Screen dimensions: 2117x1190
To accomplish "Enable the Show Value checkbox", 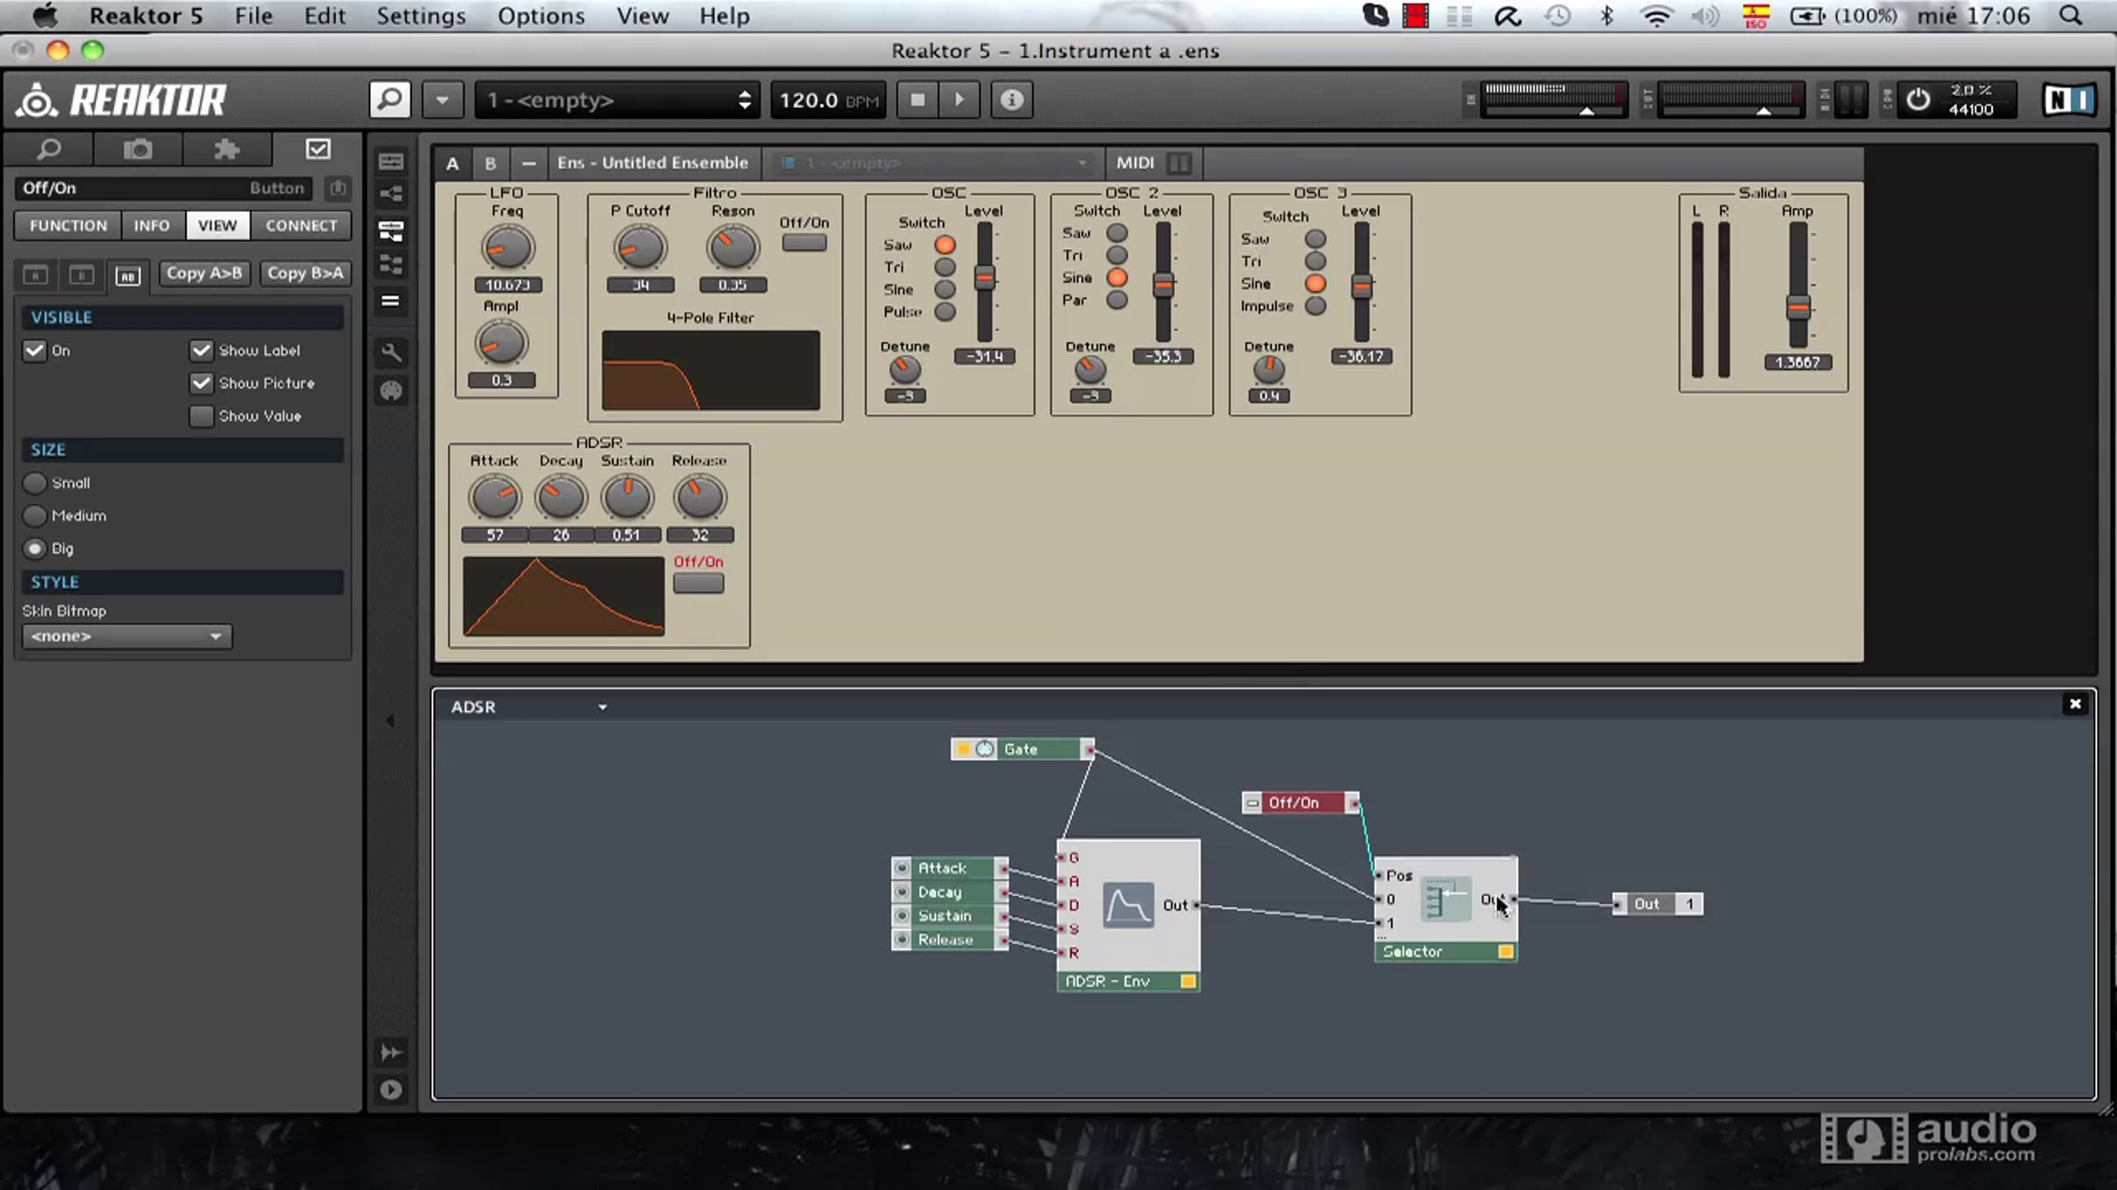I will [x=201, y=416].
